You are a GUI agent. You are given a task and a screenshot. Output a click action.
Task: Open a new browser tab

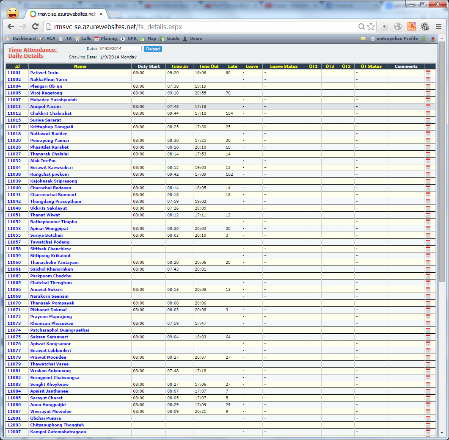tap(115, 14)
